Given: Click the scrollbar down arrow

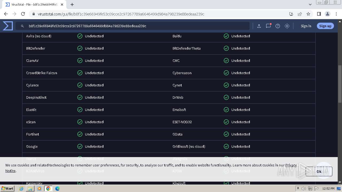Looking at the screenshot, I should coord(340,182).
